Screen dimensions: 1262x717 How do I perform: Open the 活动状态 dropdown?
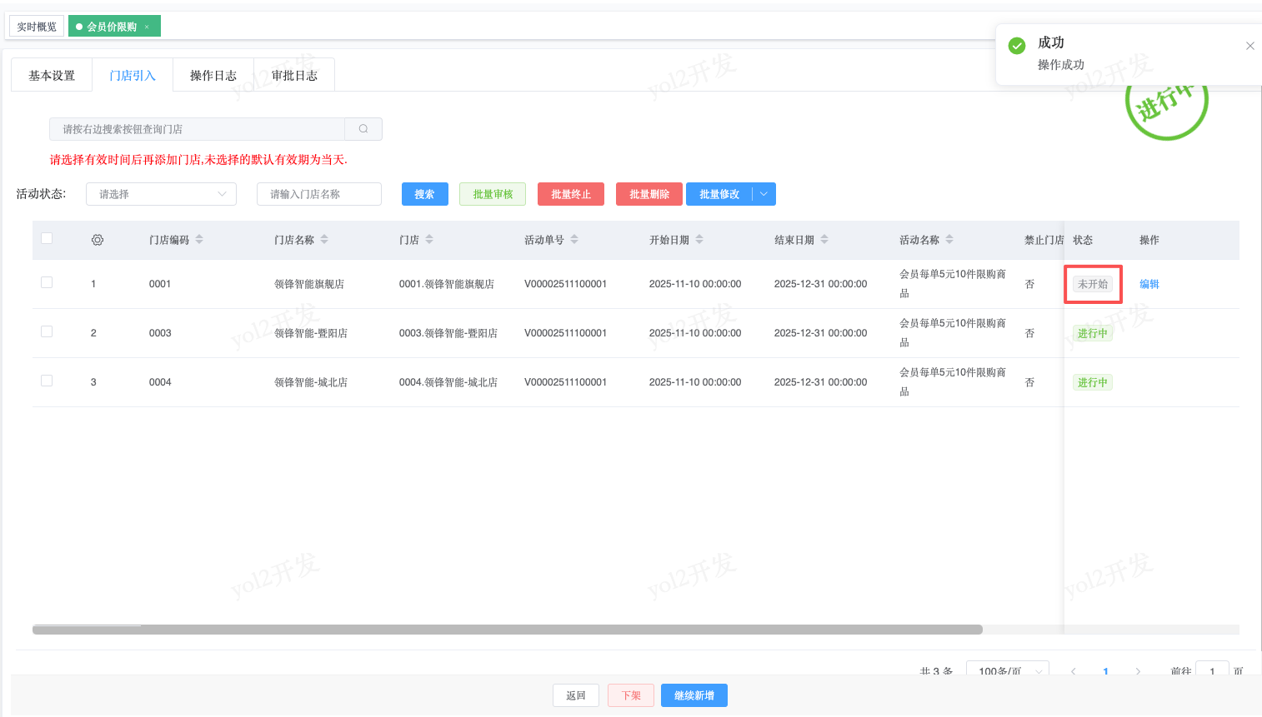pyautogui.click(x=161, y=194)
